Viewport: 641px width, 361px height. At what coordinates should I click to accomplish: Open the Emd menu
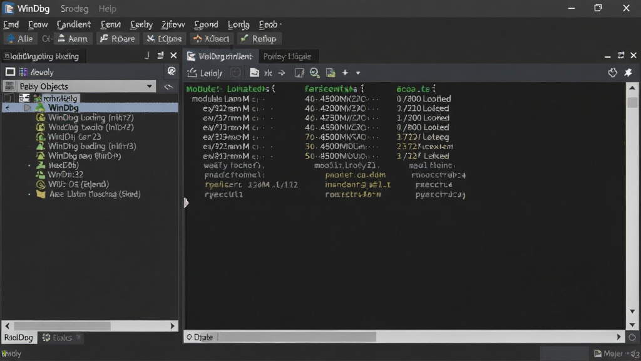point(11,24)
